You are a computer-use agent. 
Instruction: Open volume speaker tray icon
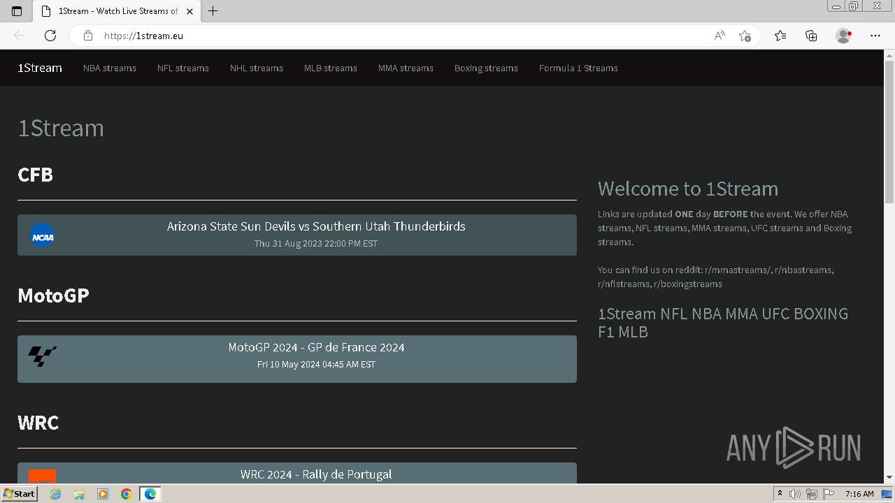[x=795, y=494]
